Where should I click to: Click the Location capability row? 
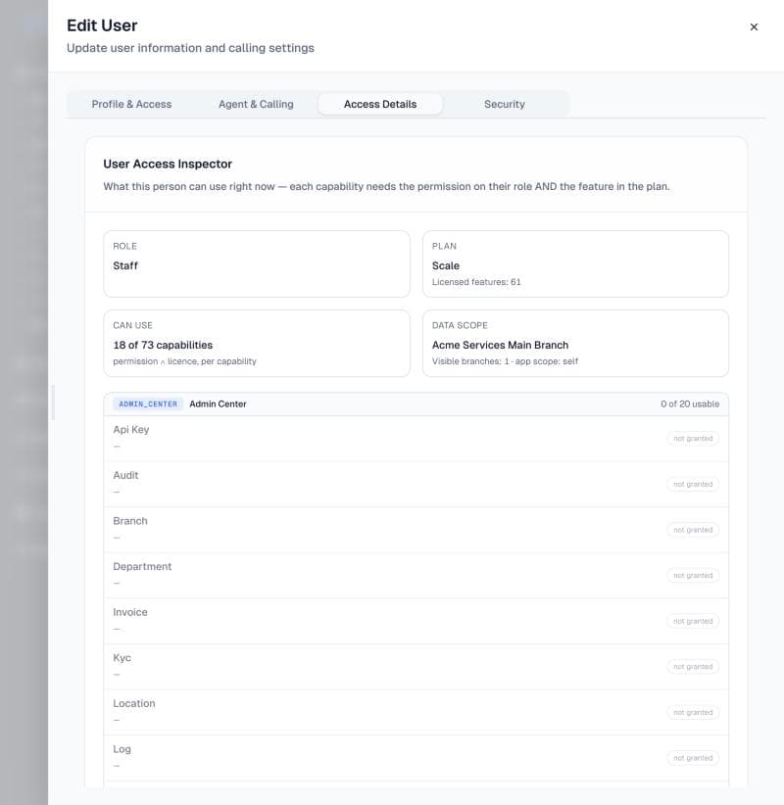click(x=416, y=713)
